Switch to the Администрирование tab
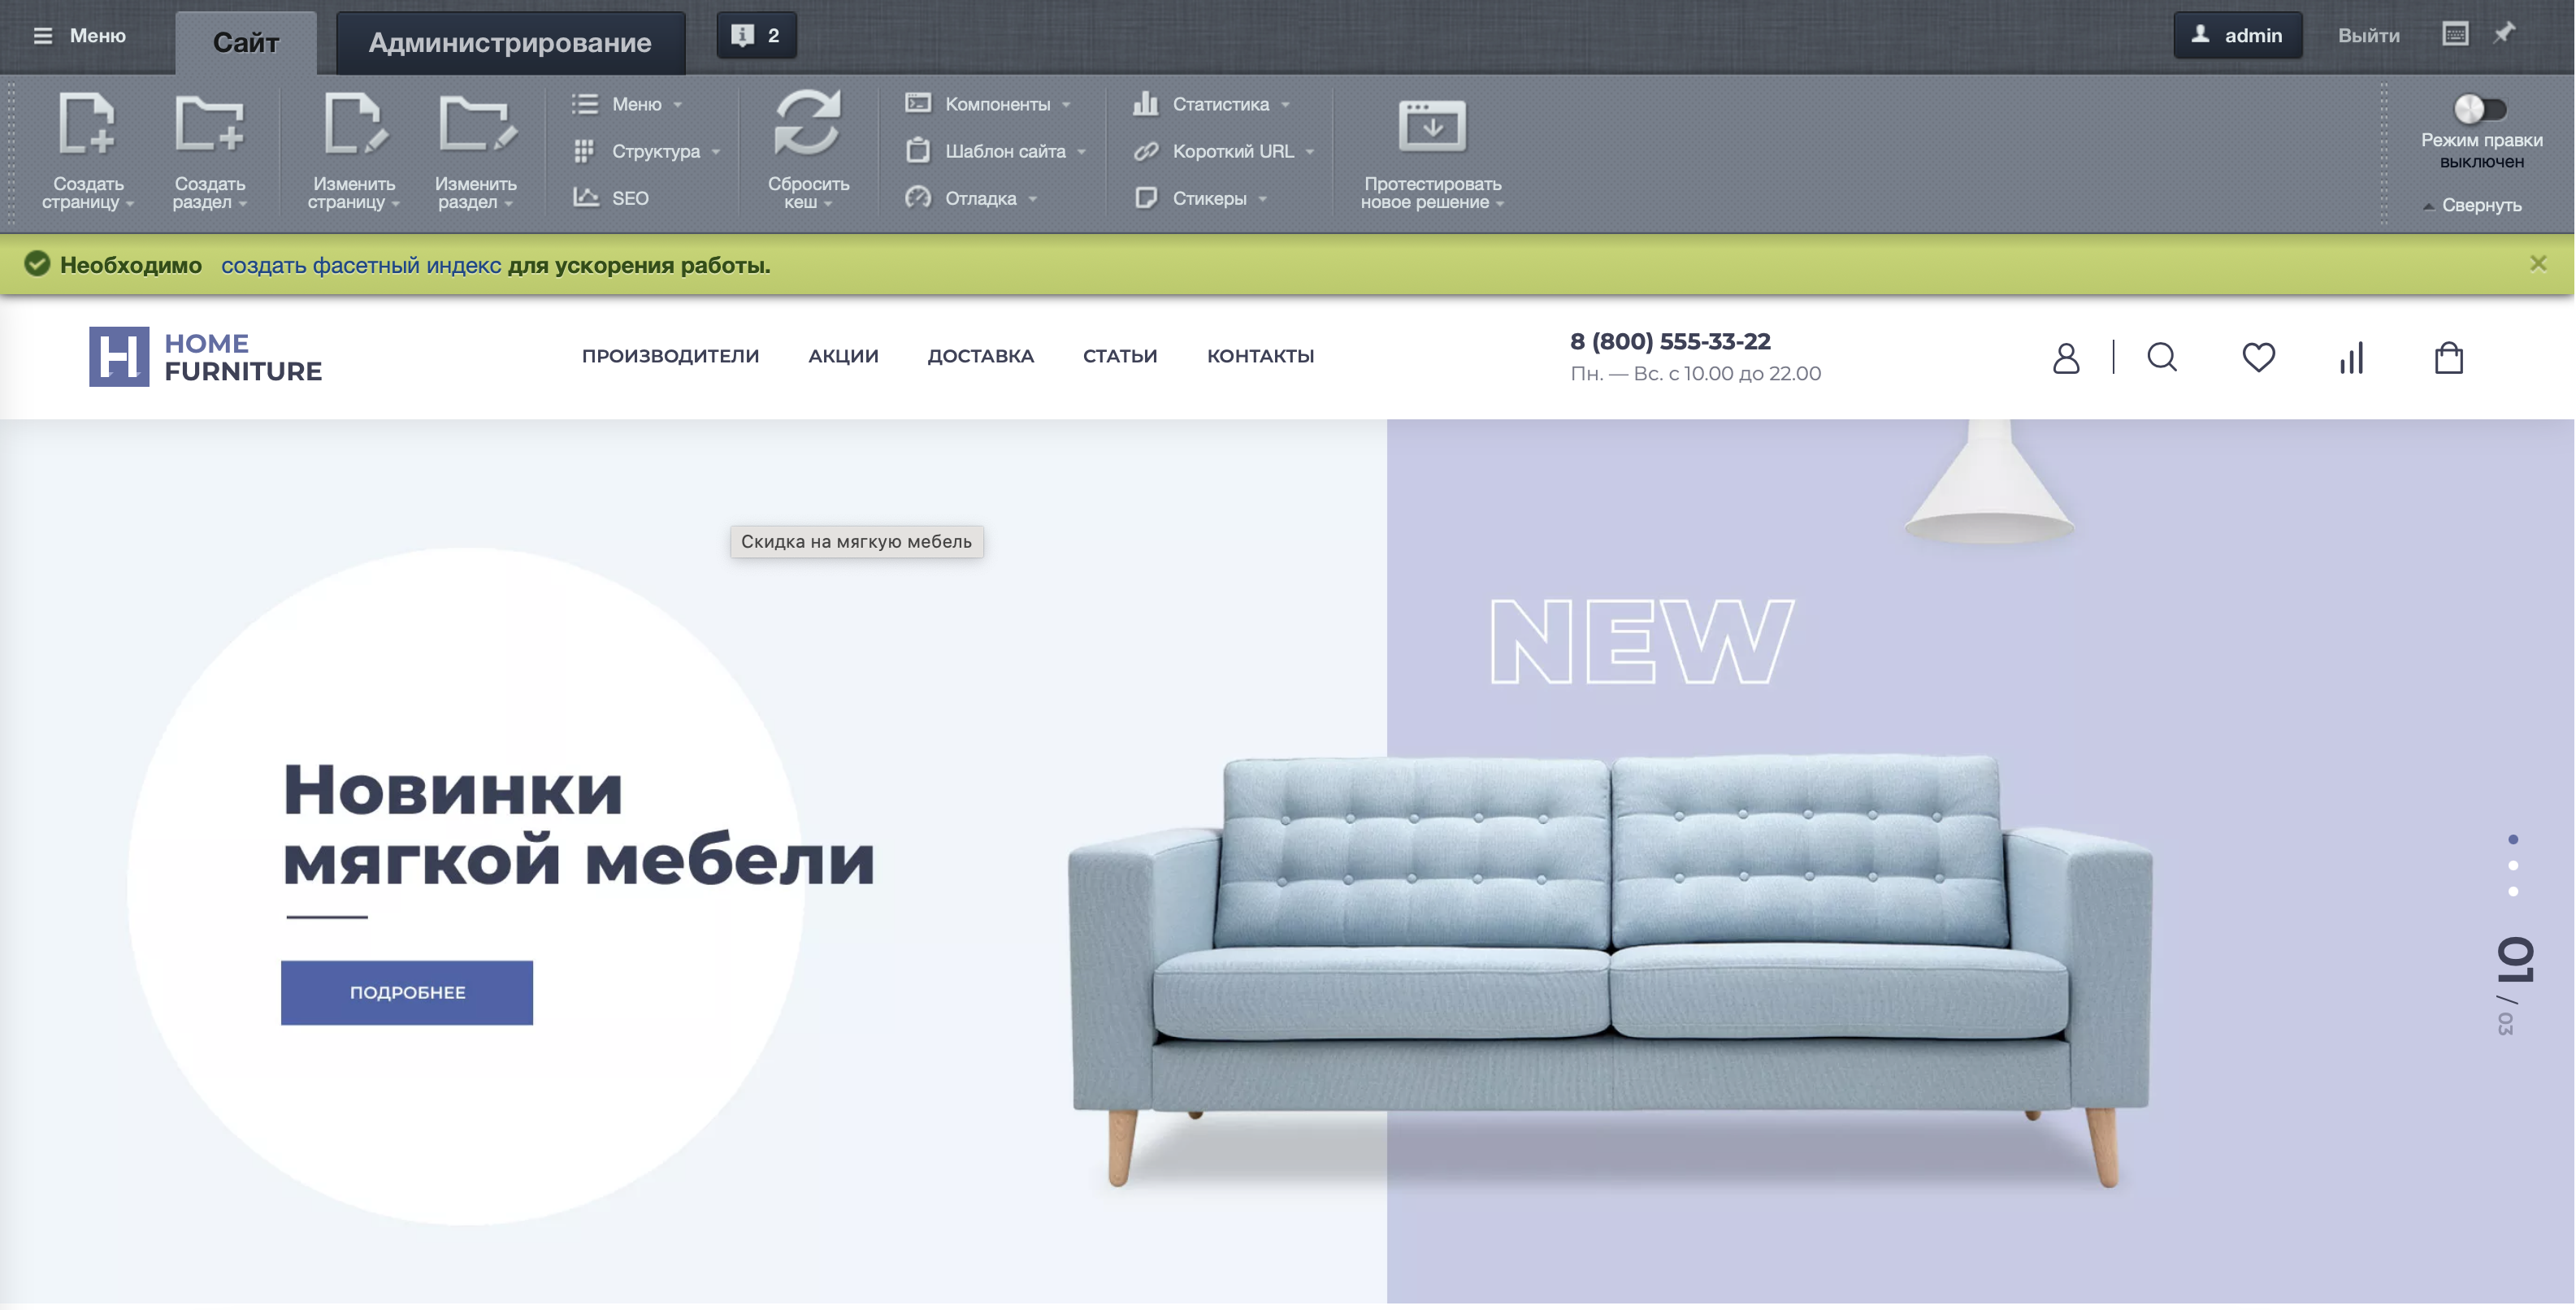 coord(510,42)
